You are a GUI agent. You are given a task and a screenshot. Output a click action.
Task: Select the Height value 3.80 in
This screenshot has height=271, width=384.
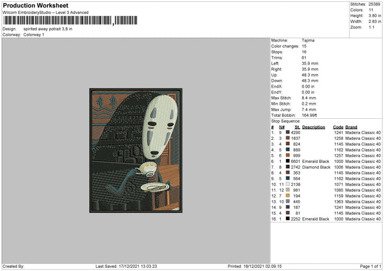click(x=374, y=15)
